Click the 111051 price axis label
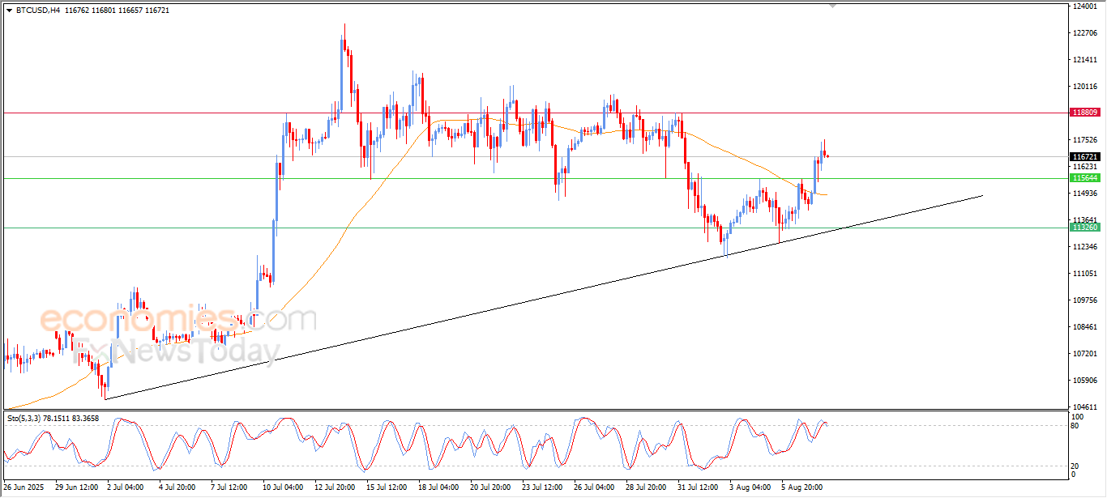 click(1085, 274)
